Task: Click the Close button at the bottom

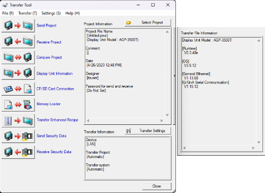Action: [157, 186]
